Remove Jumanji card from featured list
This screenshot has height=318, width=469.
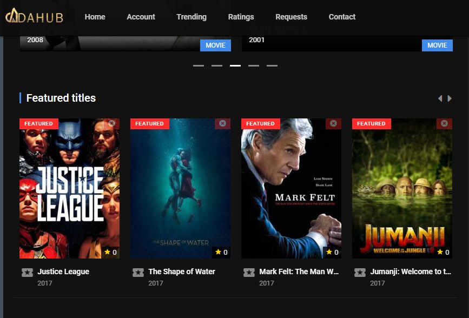(x=444, y=123)
